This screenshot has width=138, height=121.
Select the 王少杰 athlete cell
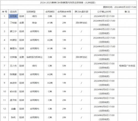(x=13, y=66)
